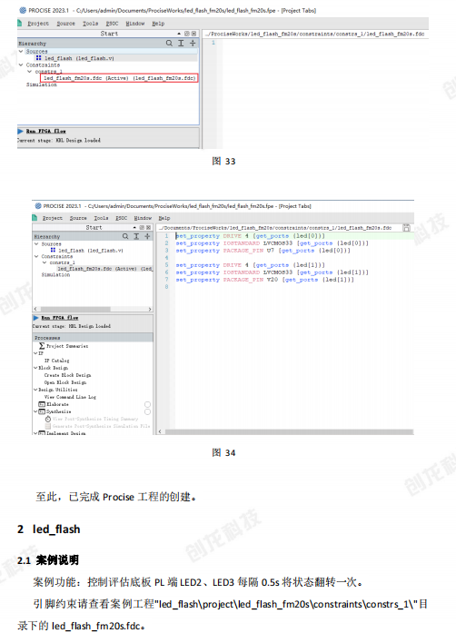Click the Elaborate process icon
Viewport: 456px width, 633px height.
tap(42, 404)
